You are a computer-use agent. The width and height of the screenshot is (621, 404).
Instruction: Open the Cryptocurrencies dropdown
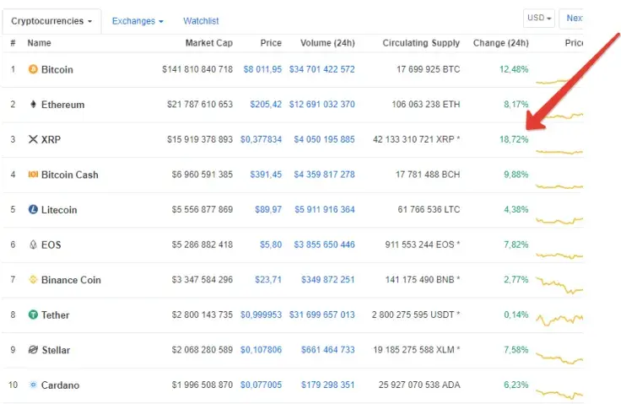coord(51,20)
